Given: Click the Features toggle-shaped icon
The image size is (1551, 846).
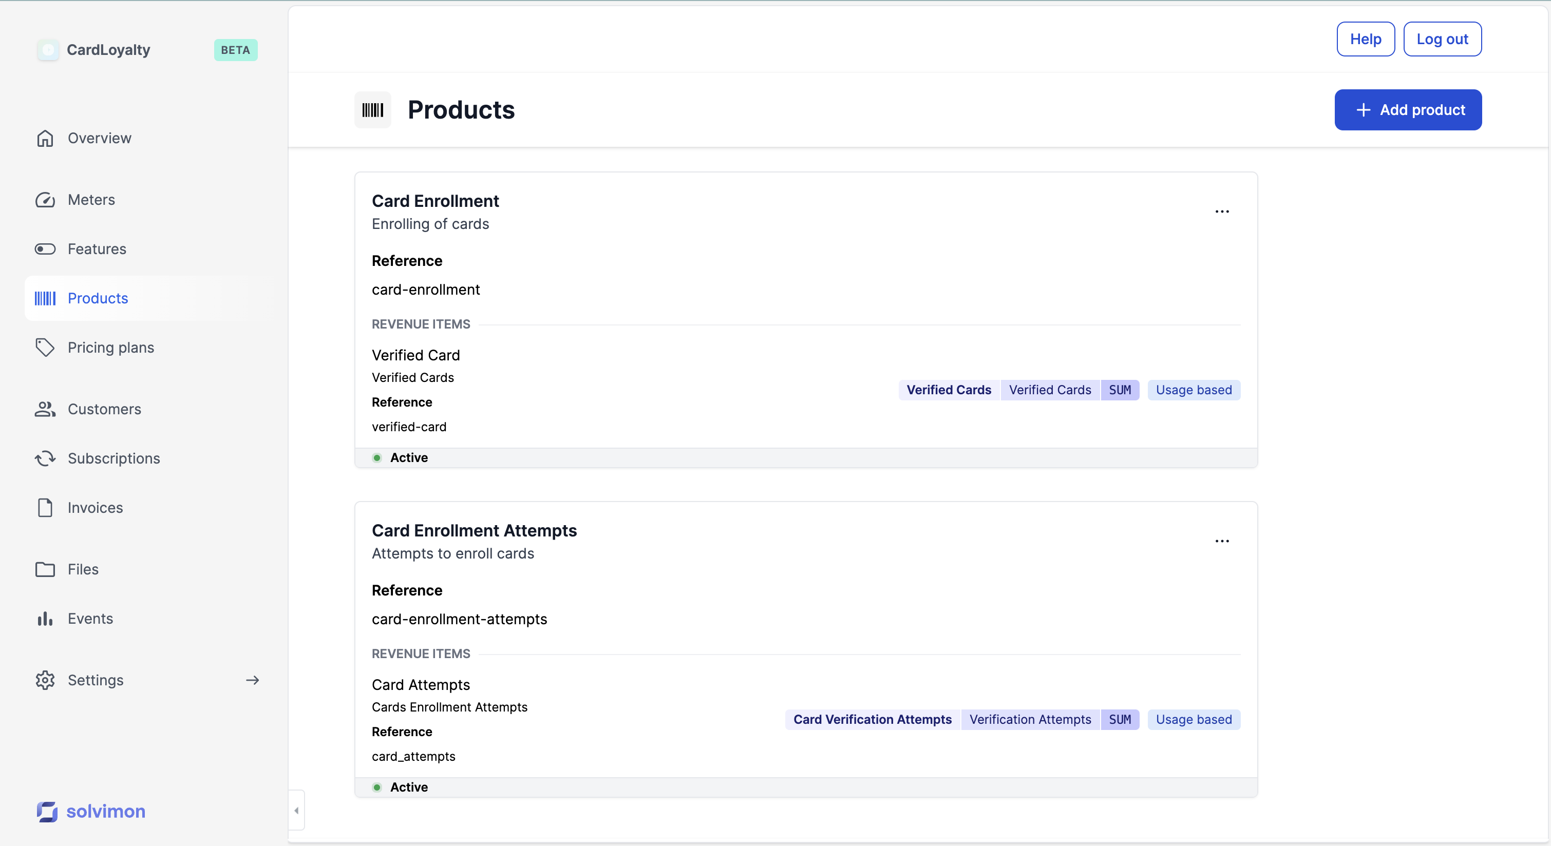Looking at the screenshot, I should pyautogui.click(x=45, y=249).
